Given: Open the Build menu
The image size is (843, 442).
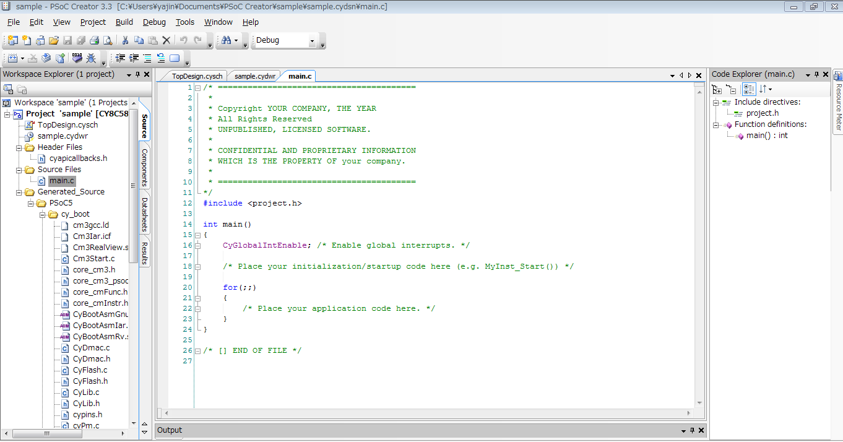Looking at the screenshot, I should pos(124,22).
